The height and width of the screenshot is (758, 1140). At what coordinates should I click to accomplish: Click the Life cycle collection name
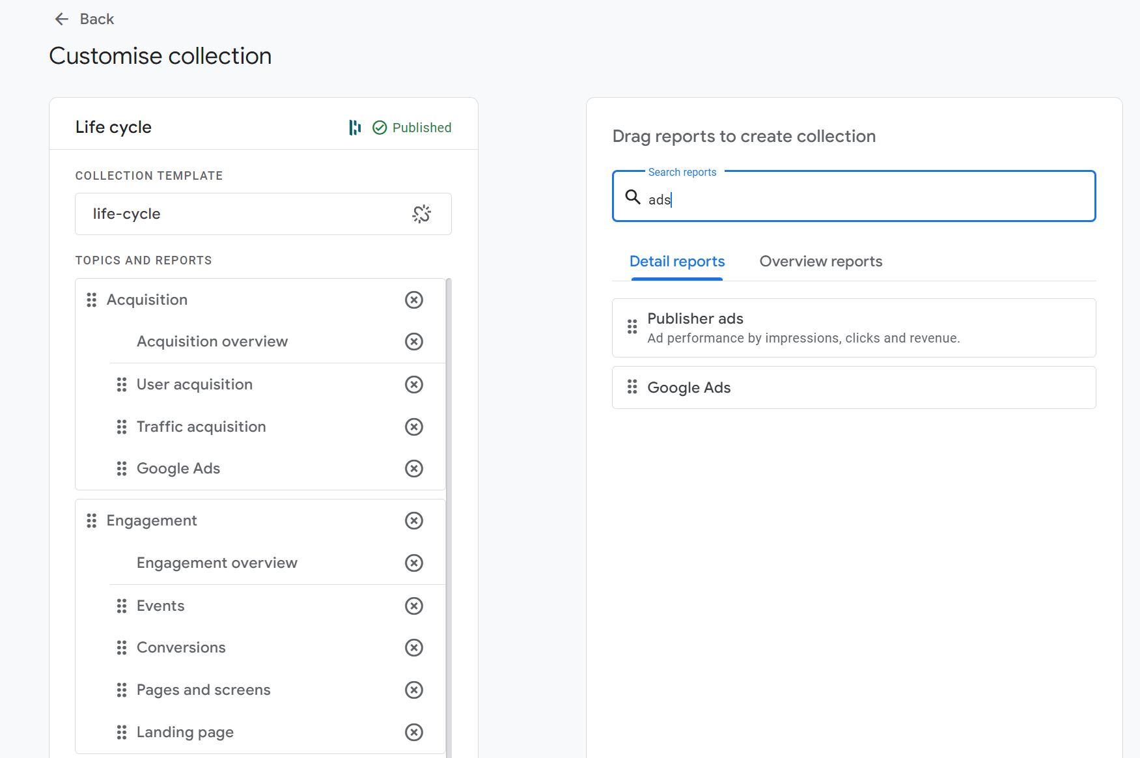(x=113, y=127)
